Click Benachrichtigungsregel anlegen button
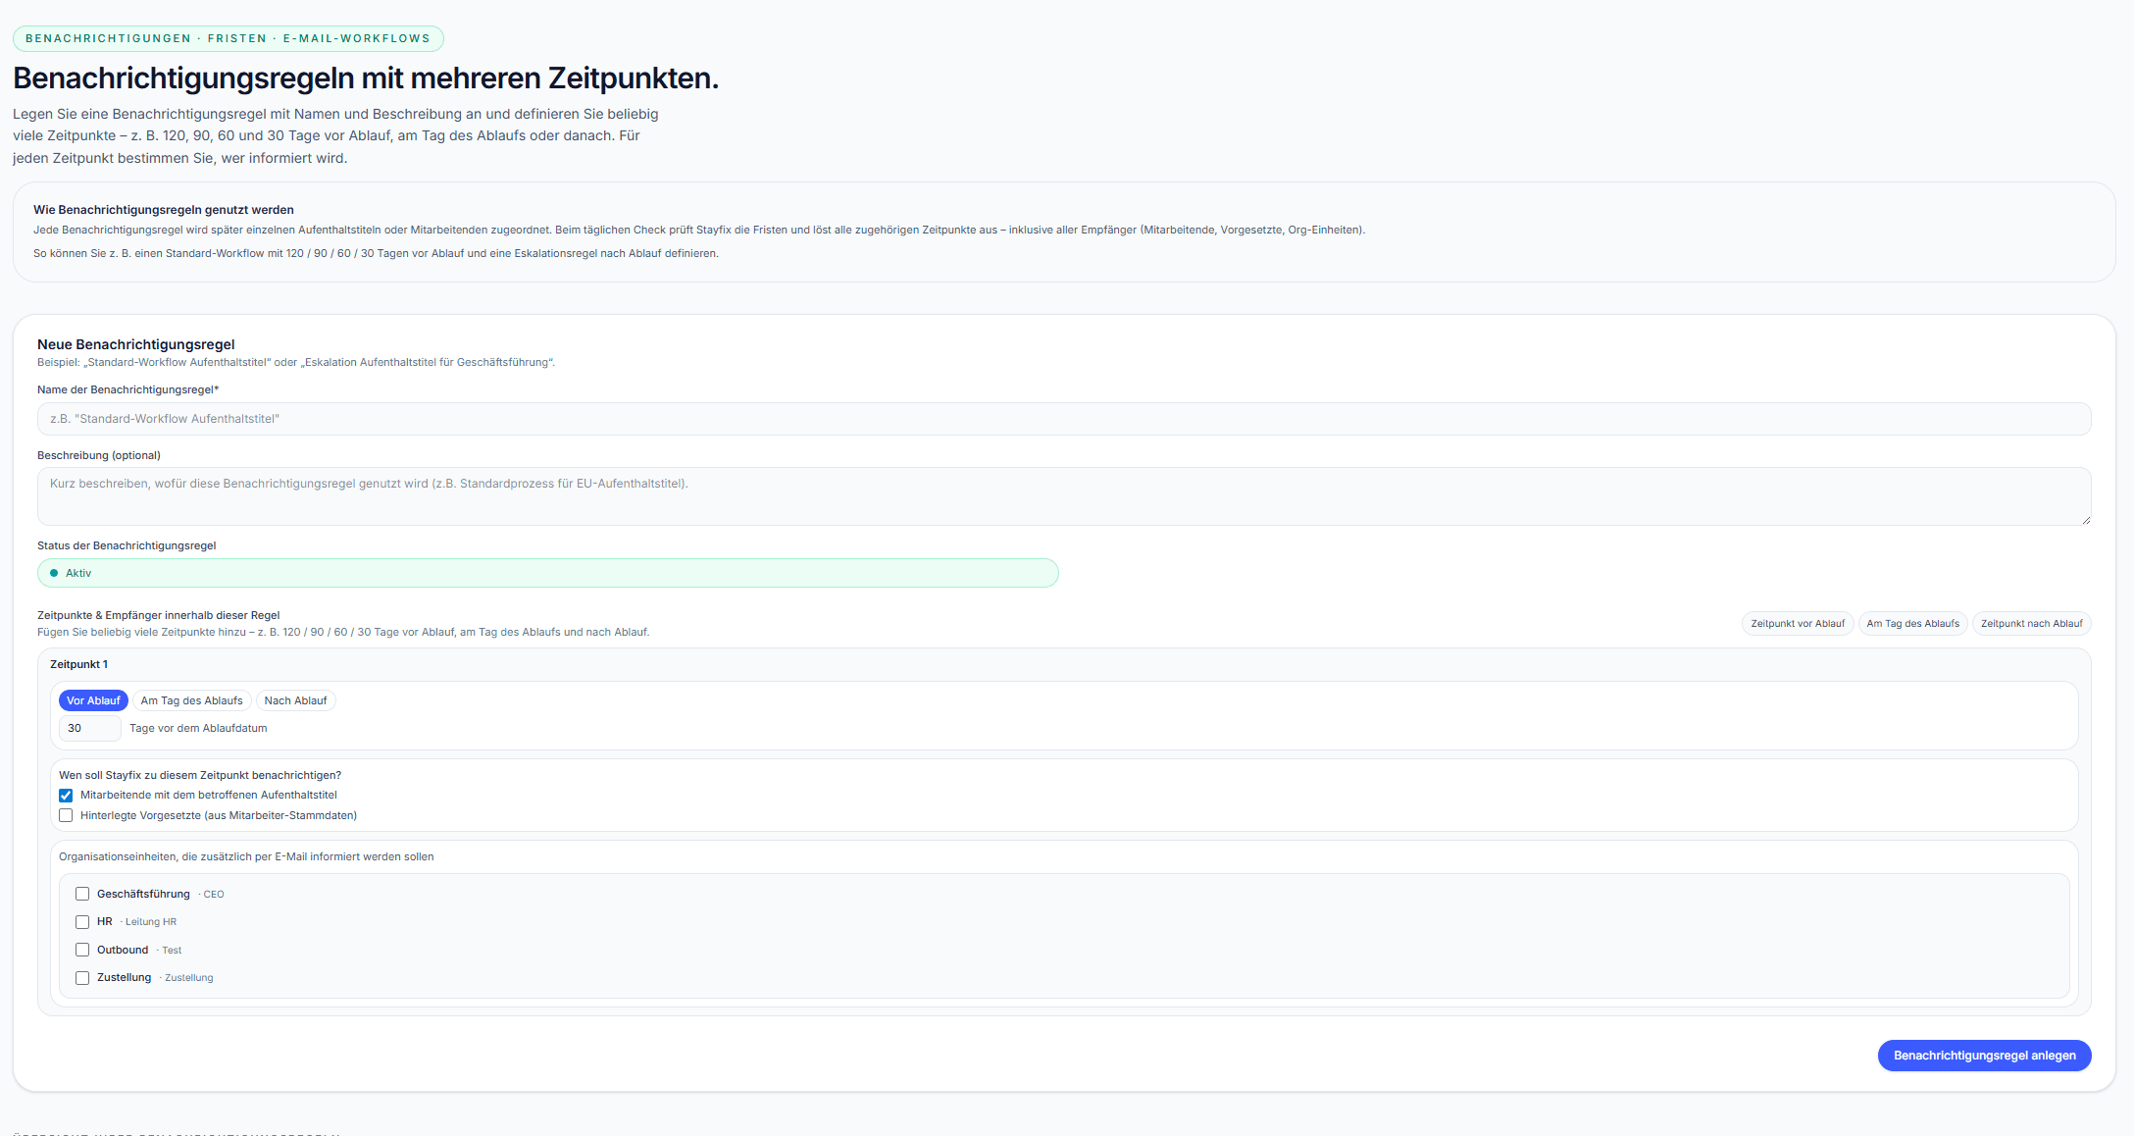Screen dimensions: 2134x1136 pyautogui.click(x=1983, y=1056)
